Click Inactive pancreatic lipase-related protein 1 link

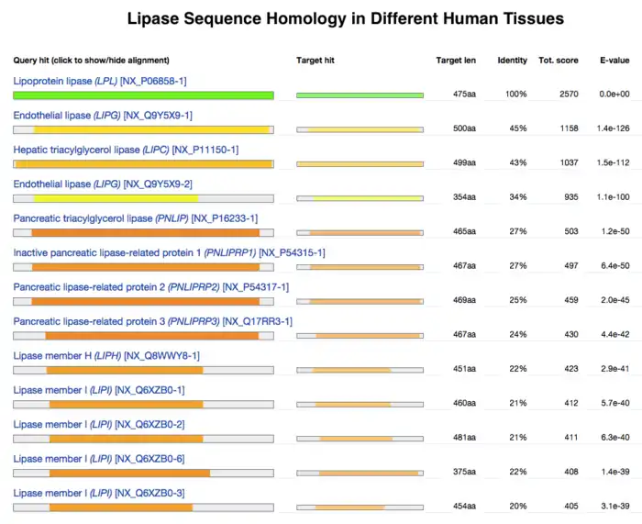coord(169,252)
